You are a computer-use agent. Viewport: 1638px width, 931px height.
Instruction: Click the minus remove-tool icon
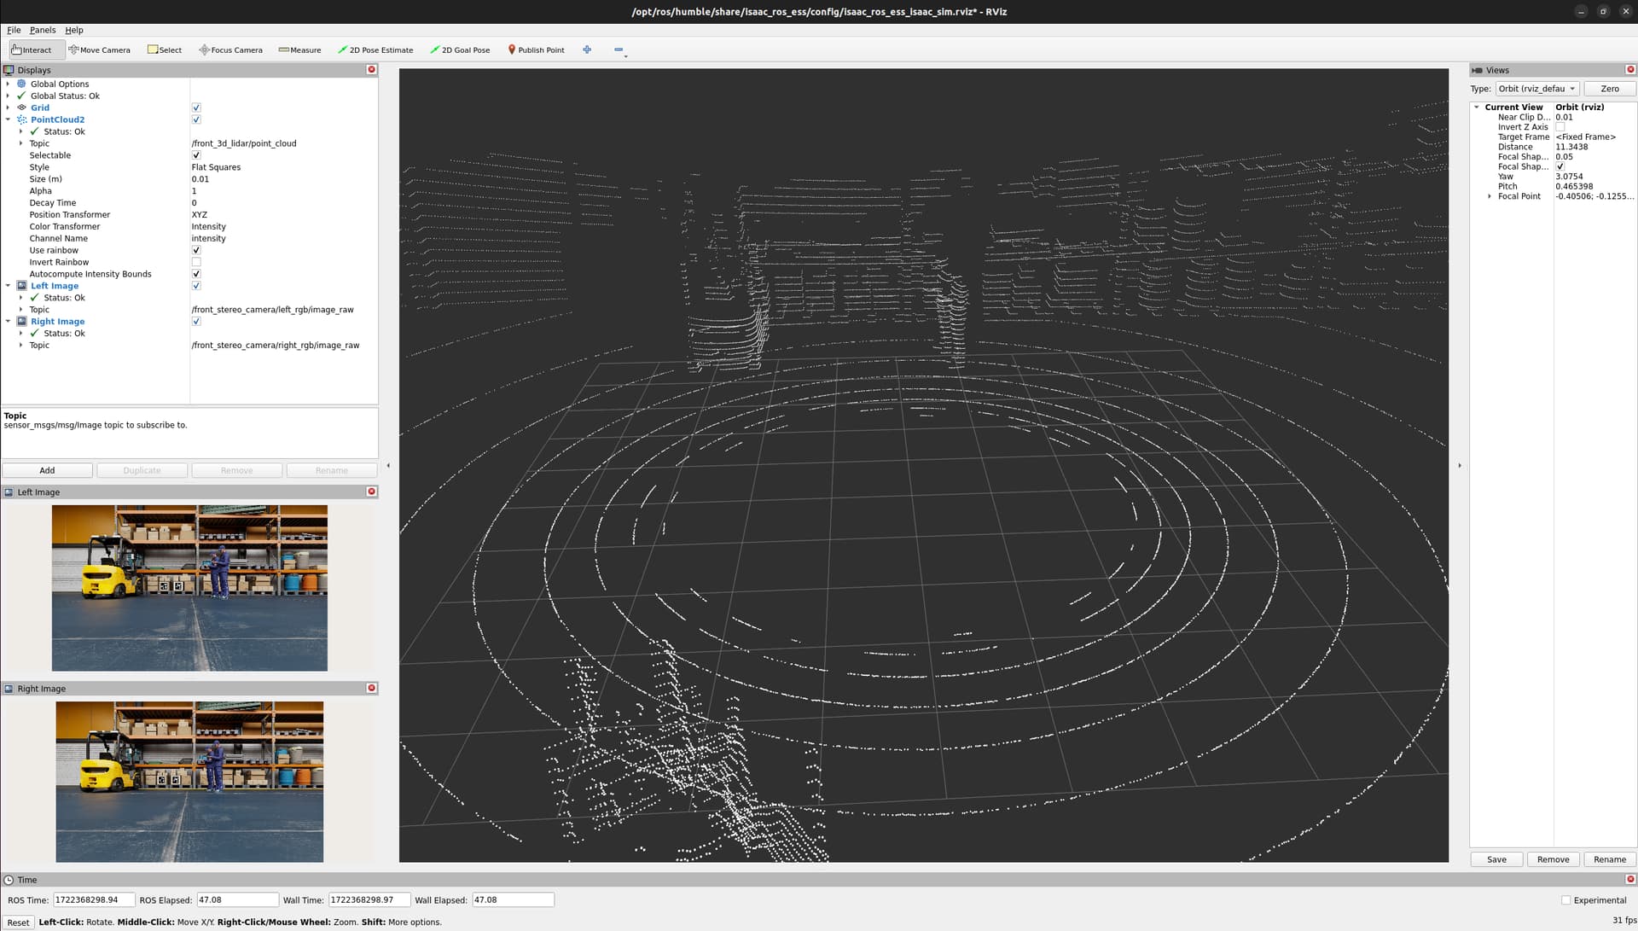click(x=619, y=49)
